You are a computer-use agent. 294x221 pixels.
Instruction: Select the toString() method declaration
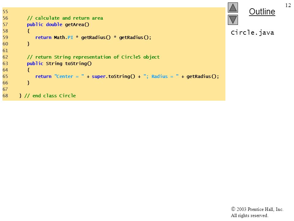[59, 64]
